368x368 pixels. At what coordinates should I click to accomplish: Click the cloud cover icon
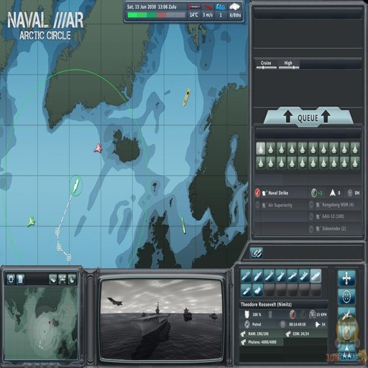tap(234, 6)
